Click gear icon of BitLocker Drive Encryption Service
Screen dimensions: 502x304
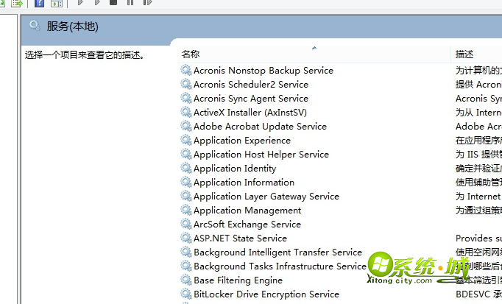pos(186,294)
